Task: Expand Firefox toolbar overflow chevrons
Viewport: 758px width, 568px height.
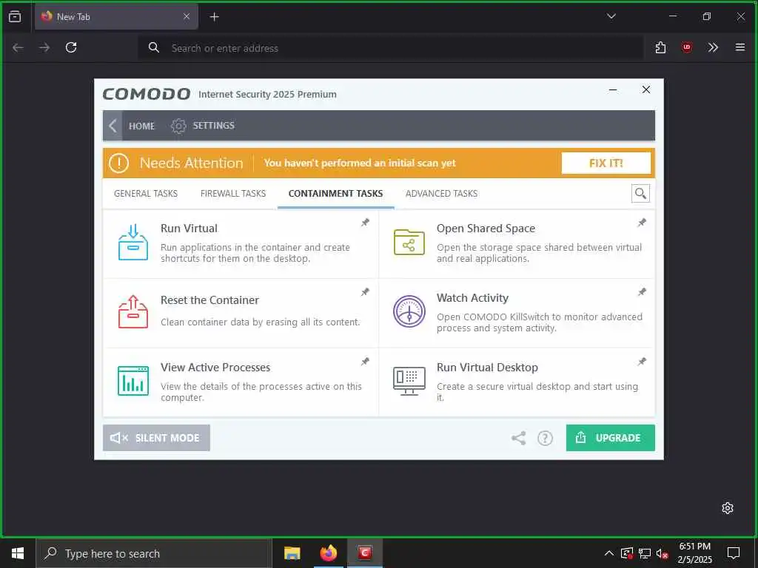Action: [713, 47]
